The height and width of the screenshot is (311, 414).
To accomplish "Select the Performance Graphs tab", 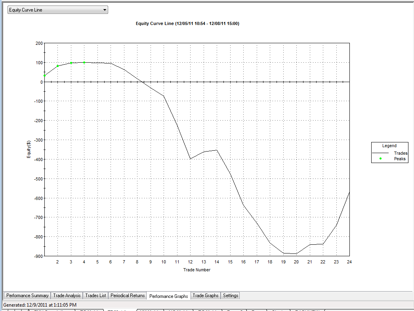I will [x=168, y=296].
